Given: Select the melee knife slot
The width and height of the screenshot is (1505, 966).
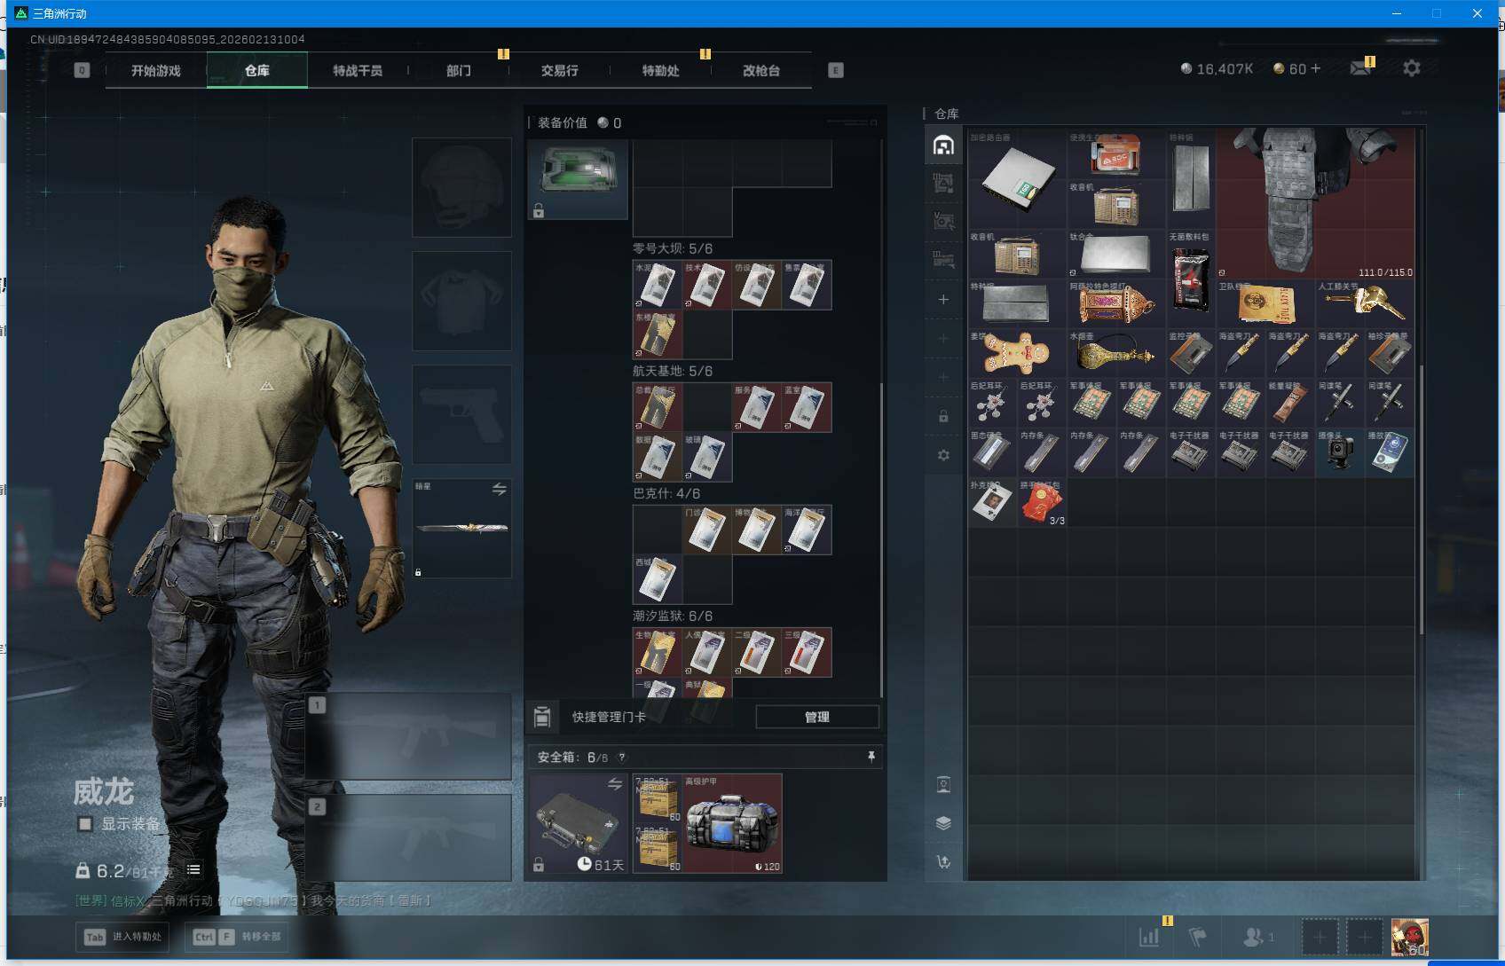Looking at the screenshot, I should pyautogui.click(x=461, y=529).
